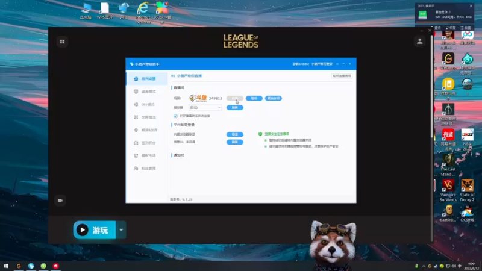
Task: Click the League of Legends logo
Action: [241, 41]
